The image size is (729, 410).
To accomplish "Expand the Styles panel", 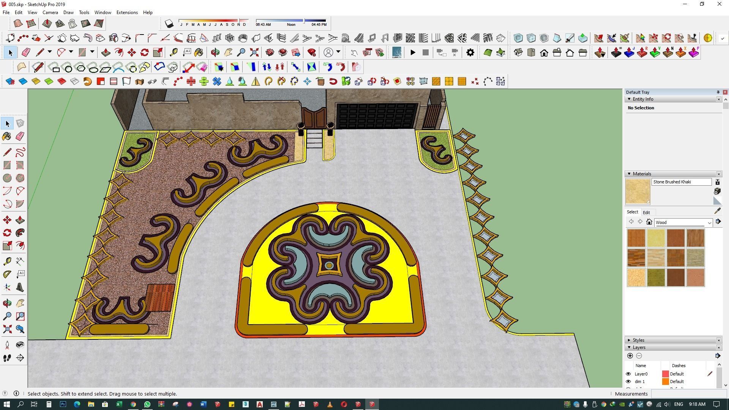I will click(629, 340).
